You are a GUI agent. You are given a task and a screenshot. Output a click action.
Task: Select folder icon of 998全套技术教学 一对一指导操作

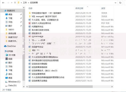tap(30, 13)
